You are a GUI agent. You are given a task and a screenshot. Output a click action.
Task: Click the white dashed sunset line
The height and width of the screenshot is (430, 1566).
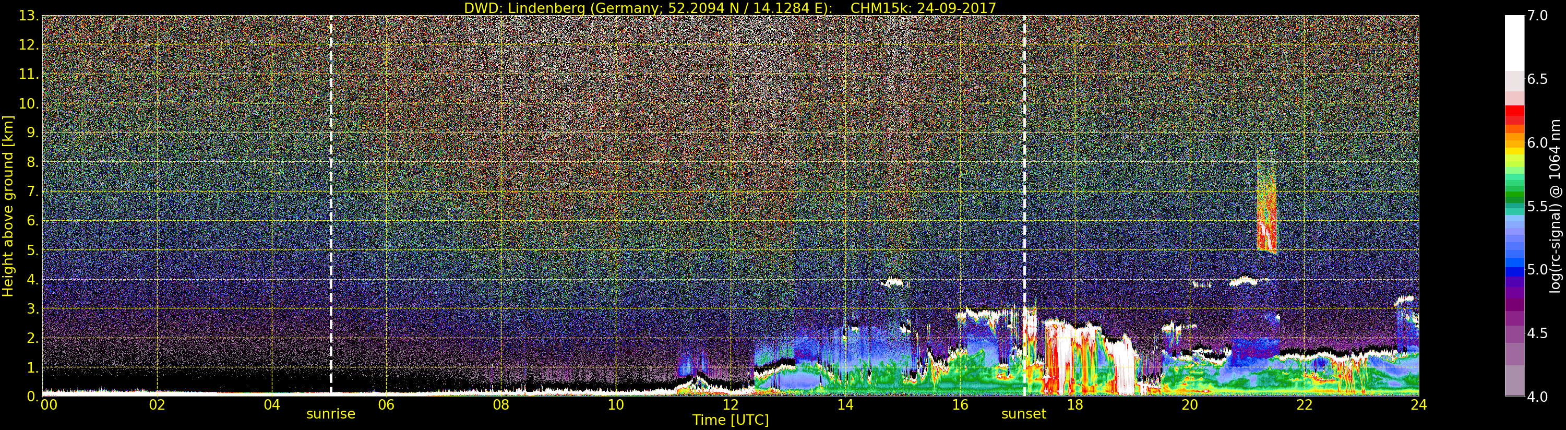[1024, 206]
